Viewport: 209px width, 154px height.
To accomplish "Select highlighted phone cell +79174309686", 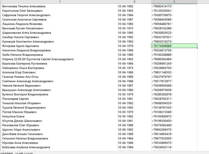I will click(x=174, y=46).
